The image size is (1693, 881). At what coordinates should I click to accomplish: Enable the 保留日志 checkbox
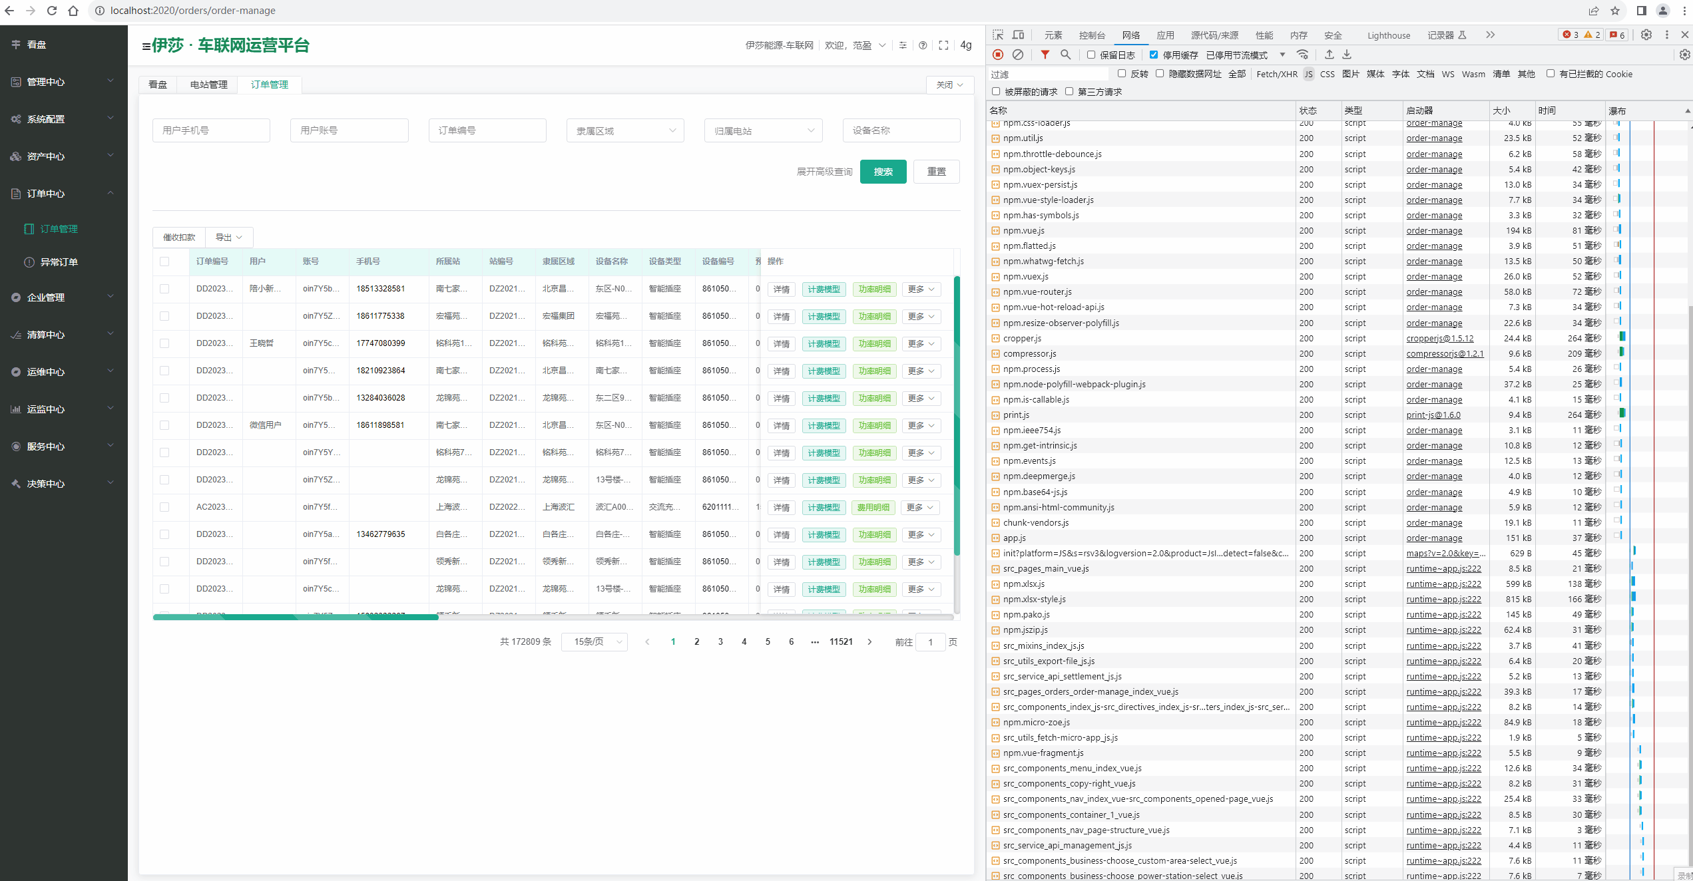(x=1090, y=55)
